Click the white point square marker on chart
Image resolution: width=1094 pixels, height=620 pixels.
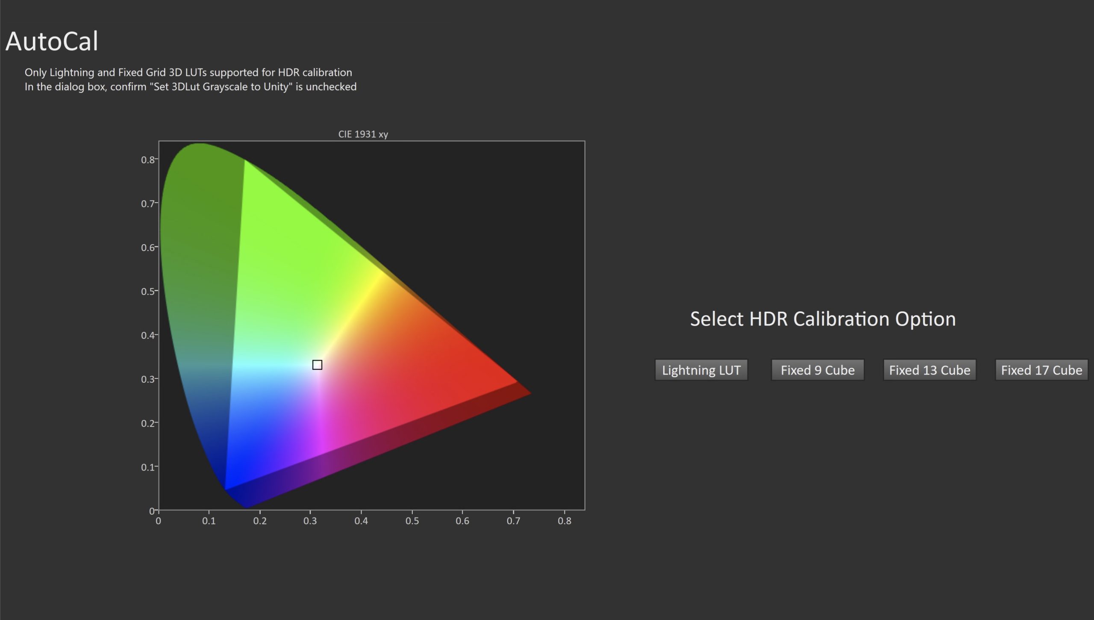(x=317, y=365)
